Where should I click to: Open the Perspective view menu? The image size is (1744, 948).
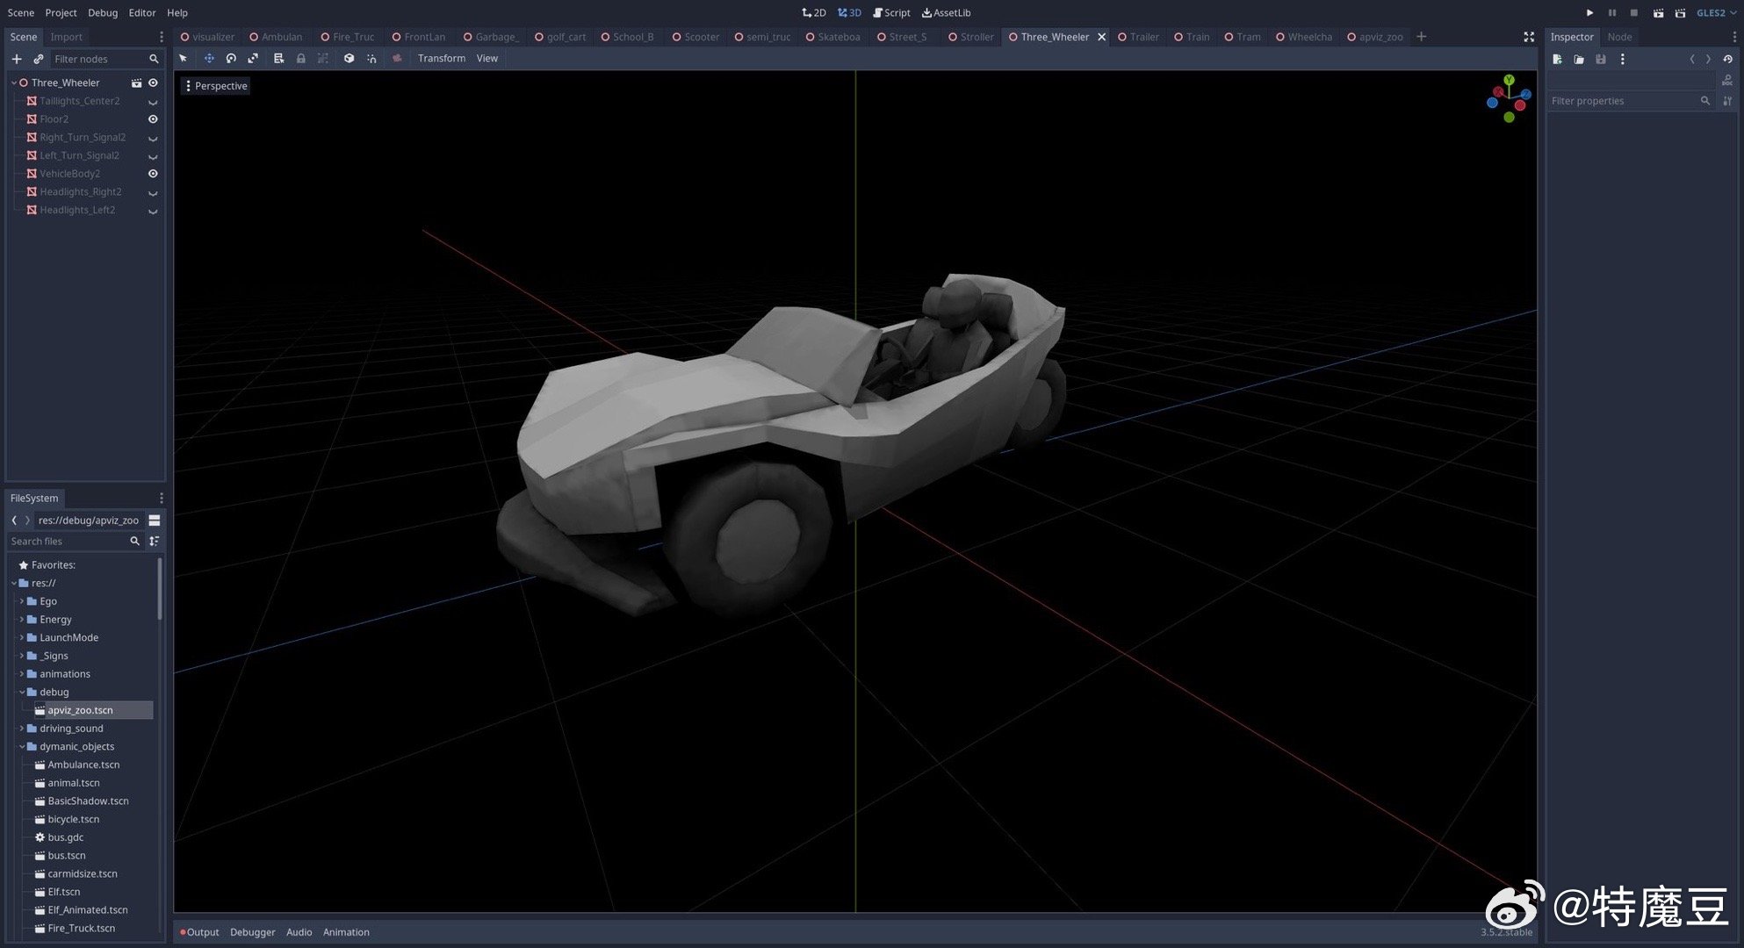coord(215,86)
